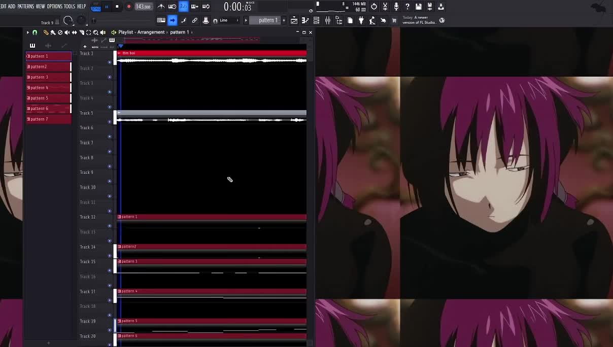Toggle loop recording icon

point(206,7)
